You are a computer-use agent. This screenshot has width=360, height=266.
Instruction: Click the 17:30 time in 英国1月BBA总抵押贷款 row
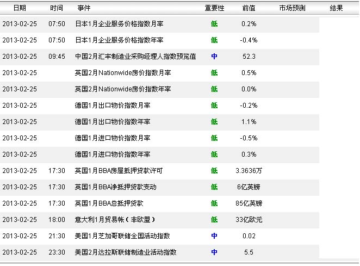click(x=57, y=203)
